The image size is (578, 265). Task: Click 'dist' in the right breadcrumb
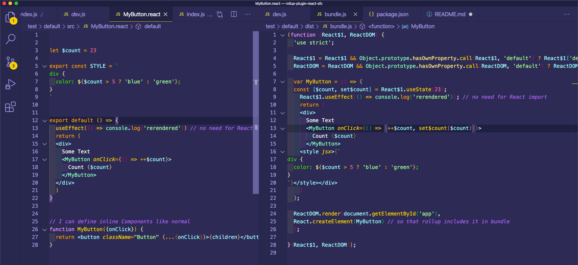309,26
